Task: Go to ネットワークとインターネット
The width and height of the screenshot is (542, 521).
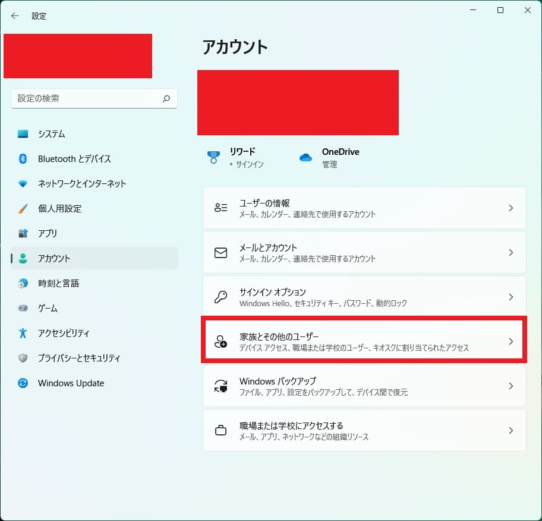Action: [x=94, y=183]
